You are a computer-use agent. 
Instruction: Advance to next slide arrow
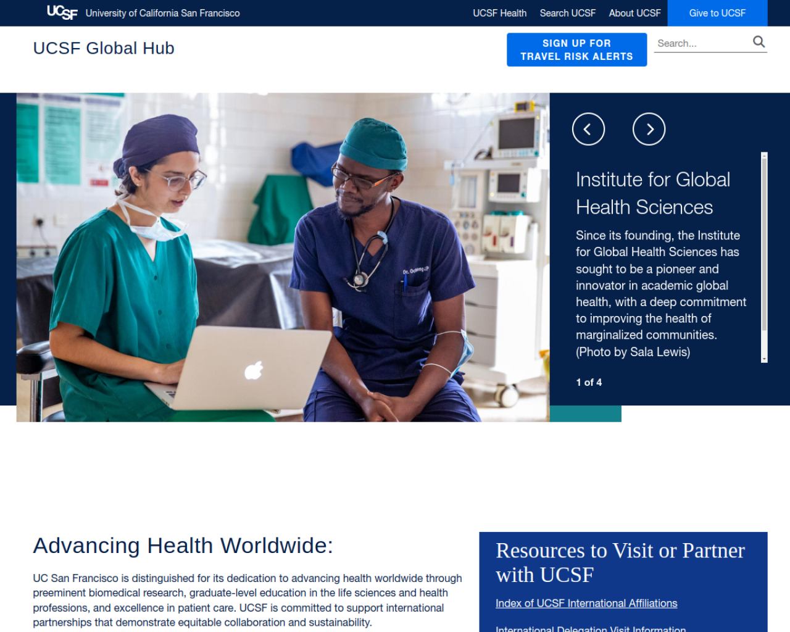[x=649, y=129]
